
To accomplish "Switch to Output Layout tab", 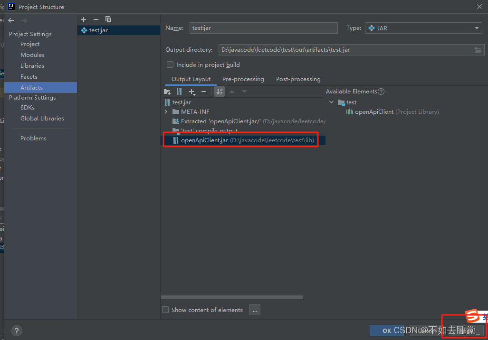I will tap(191, 79).
